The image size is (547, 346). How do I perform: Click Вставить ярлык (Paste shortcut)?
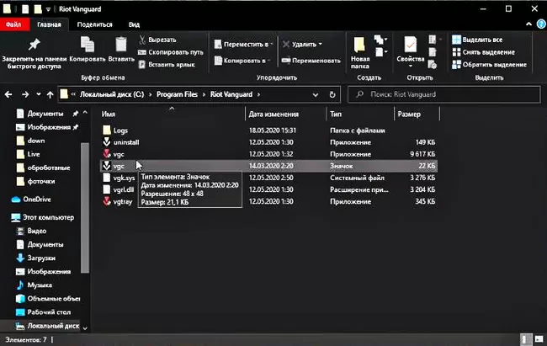point(167,65)
